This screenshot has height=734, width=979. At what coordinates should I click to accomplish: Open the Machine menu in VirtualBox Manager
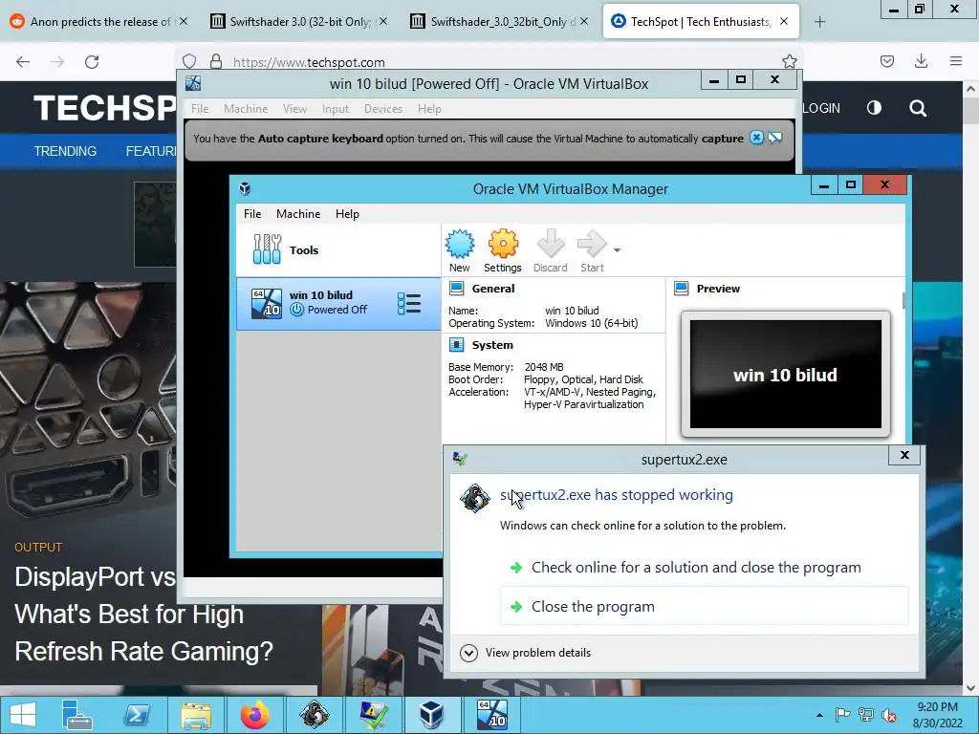[298, 213]
